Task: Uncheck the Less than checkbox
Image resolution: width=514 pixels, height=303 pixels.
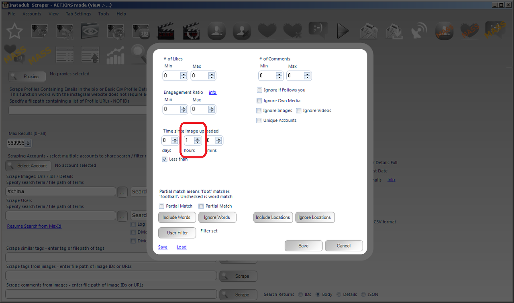Action: 165,159
